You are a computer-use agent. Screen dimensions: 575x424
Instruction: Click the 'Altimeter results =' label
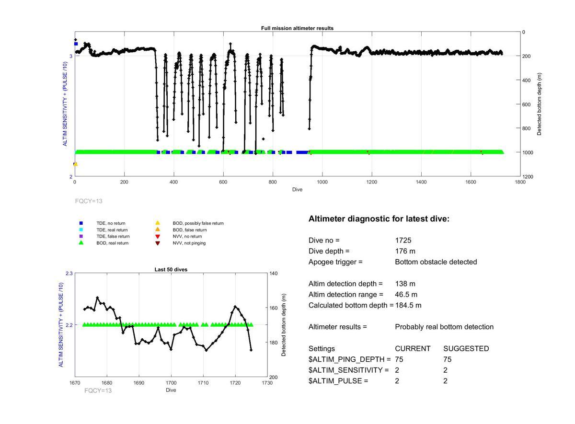coord(338,327)
